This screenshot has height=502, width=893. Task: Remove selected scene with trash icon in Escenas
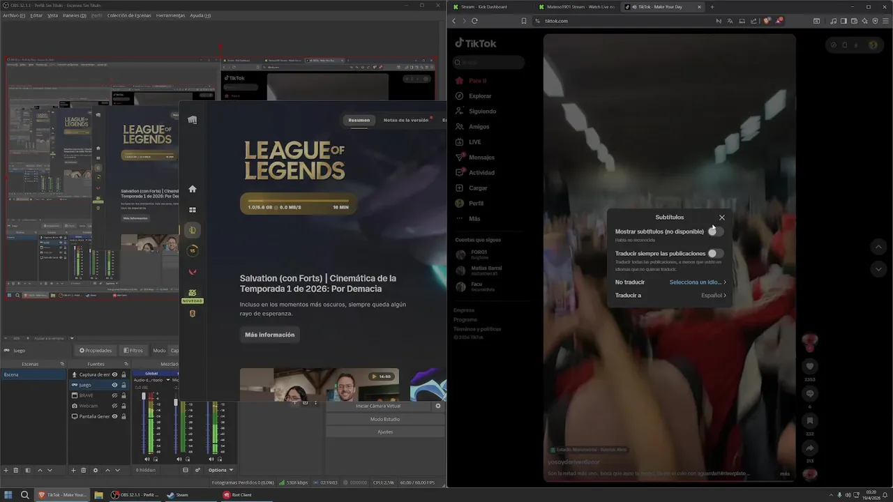pos(17,470)
